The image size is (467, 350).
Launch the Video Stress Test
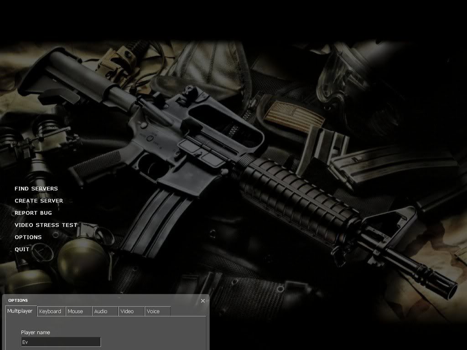coord(46,225)
